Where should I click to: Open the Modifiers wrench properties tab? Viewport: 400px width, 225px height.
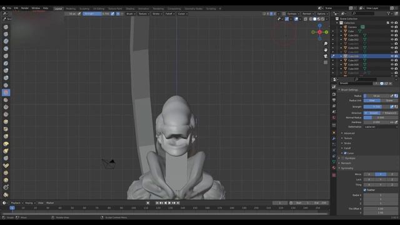coord(334,139)
